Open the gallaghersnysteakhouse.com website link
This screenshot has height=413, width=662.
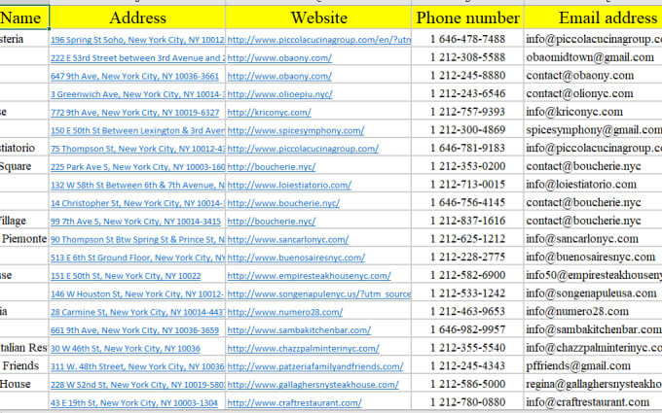(x=313, y=385)
